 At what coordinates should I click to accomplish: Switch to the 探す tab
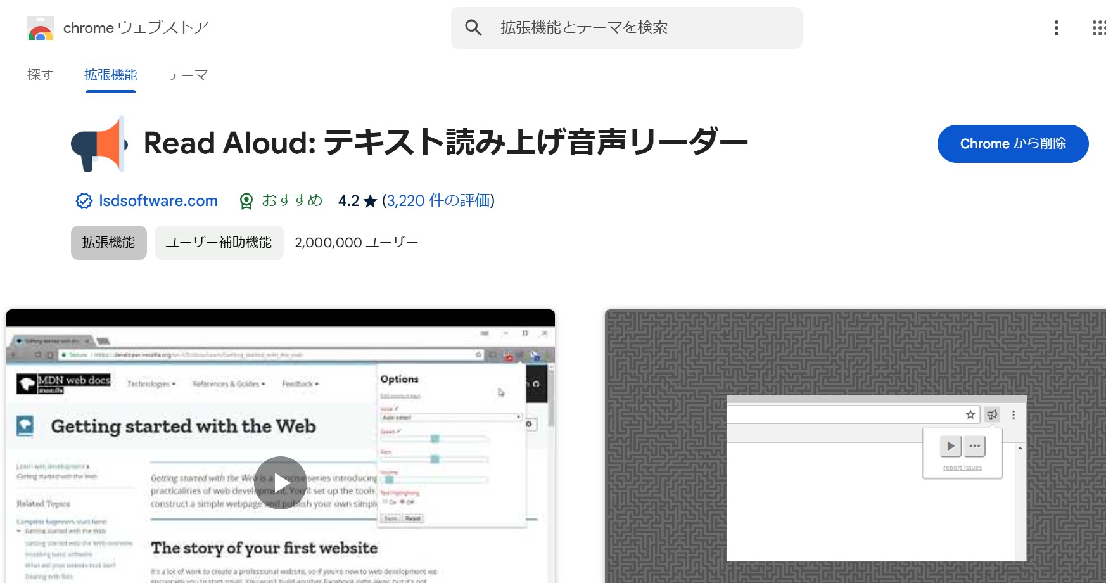(x=40, y=75)
